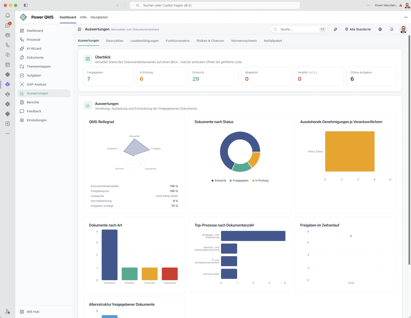Open the language globe icon
411x318 pixels.
380,29
